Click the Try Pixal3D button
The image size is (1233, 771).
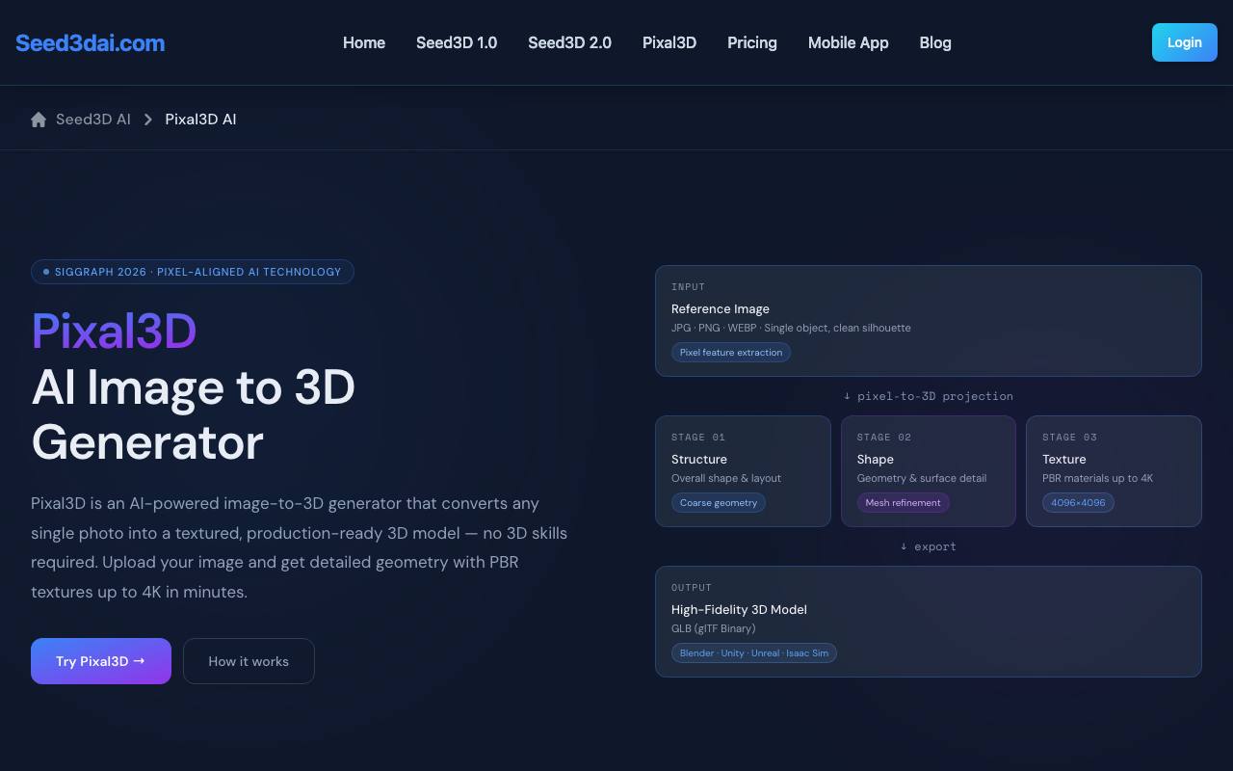[x=101, y=661]
